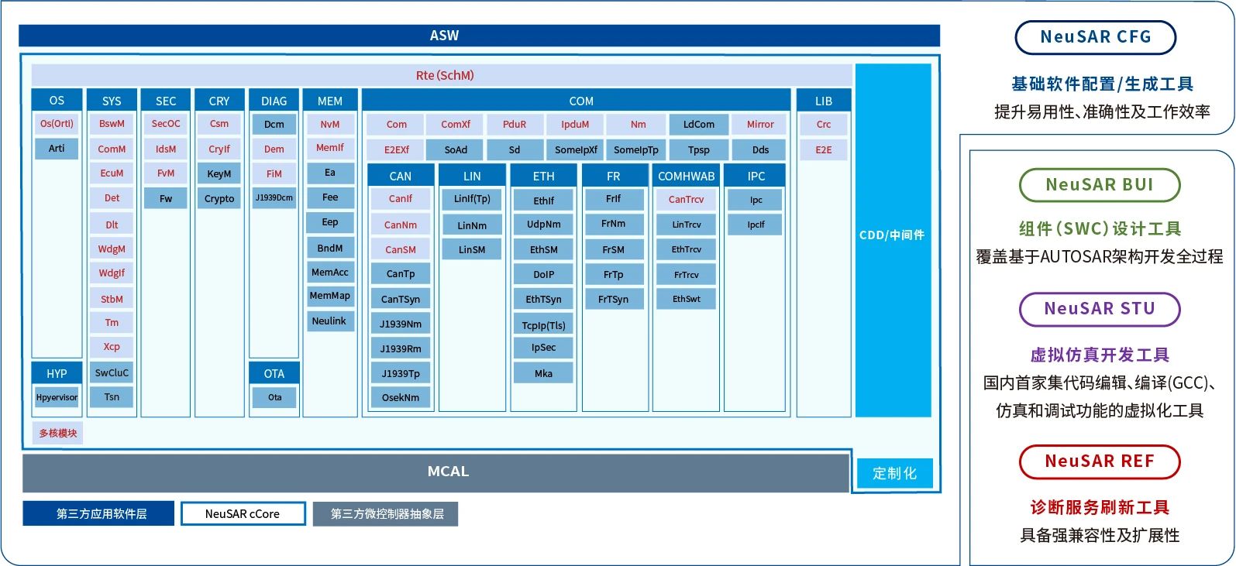Click the 第三方应用软件层 legend swatch
Screen dimensions: 1236x566
point(98,514)
